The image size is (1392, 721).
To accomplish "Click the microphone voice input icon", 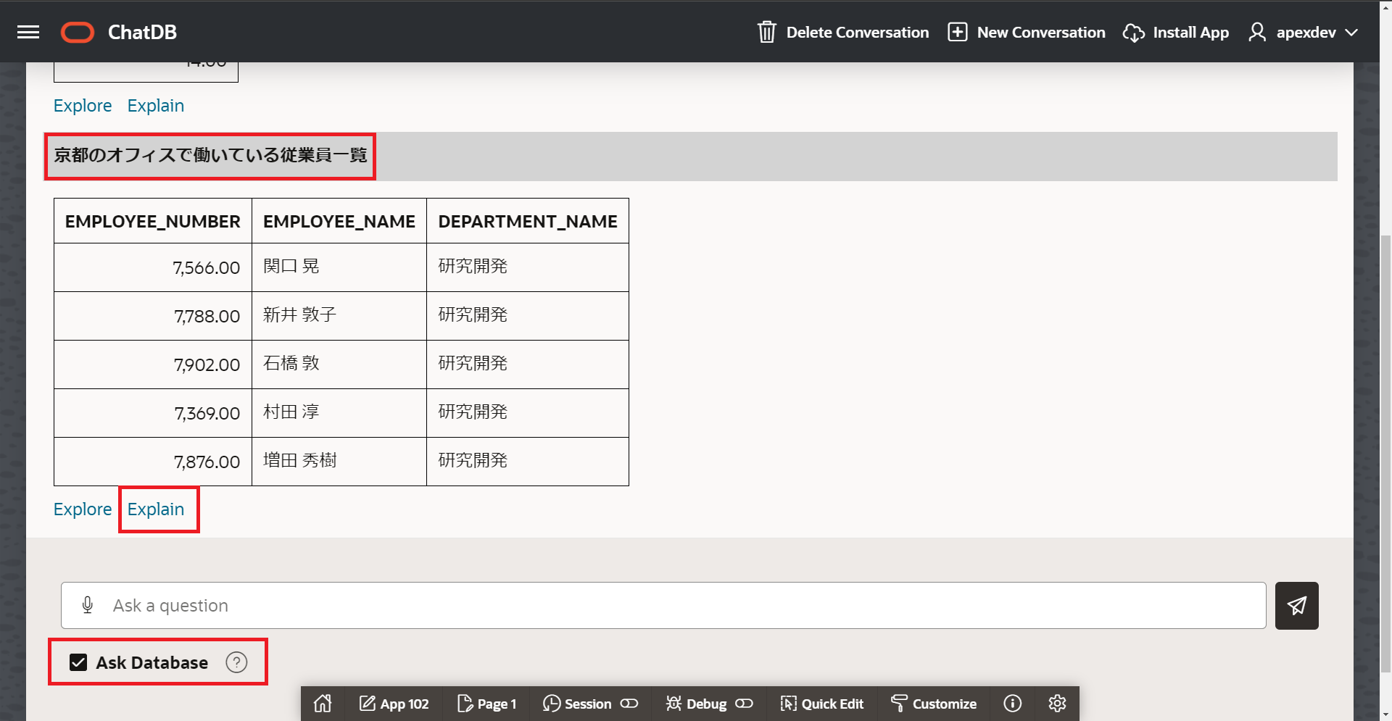I will [88, 605].
